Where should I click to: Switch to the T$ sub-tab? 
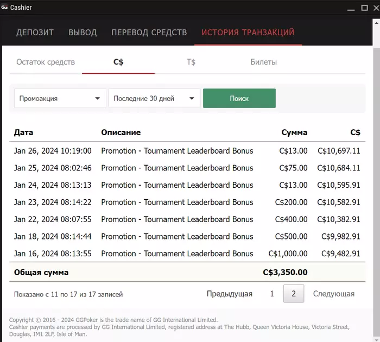pos(191,62)
